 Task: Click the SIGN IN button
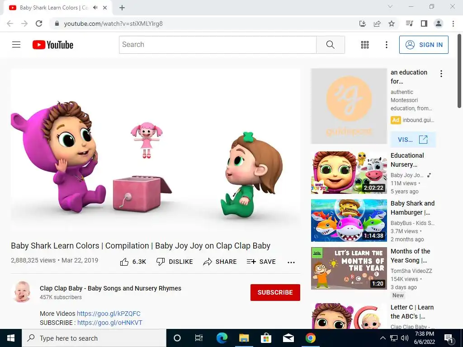pos(424,45)
